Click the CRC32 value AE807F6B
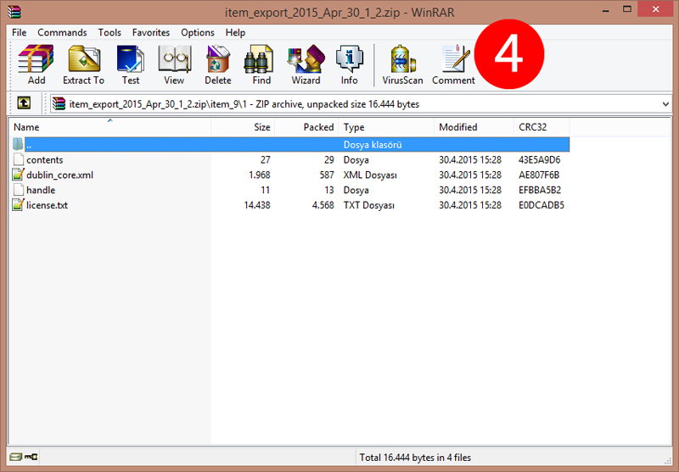 click(539, 175)
